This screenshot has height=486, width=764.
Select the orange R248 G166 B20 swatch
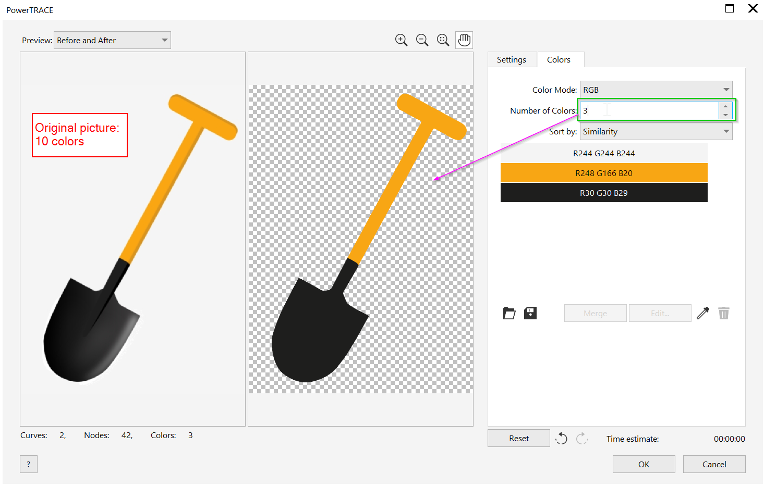click(x=604, y=173)
